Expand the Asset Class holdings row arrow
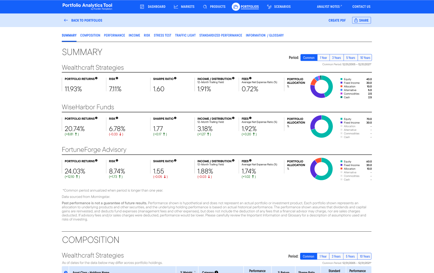The image size is (434, 273). [x=66, y=272]
